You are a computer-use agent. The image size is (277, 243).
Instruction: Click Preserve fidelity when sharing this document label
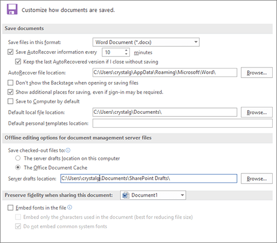coord(59,195)
